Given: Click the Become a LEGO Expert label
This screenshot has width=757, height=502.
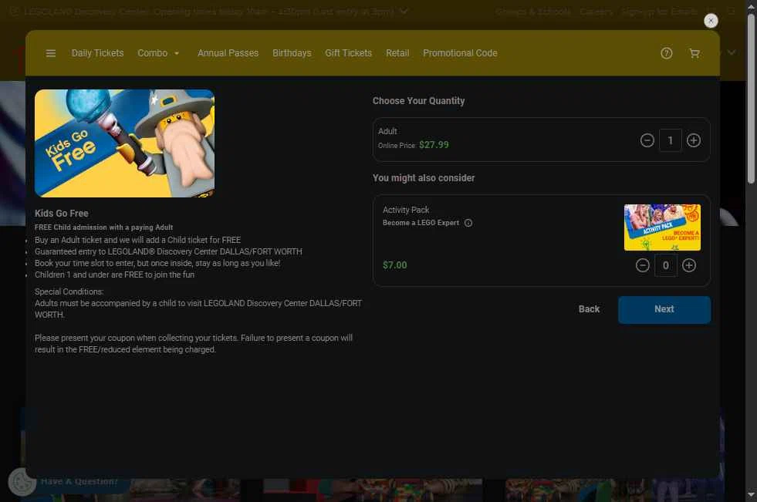Looking at the screenshot, I should (421, 223).
